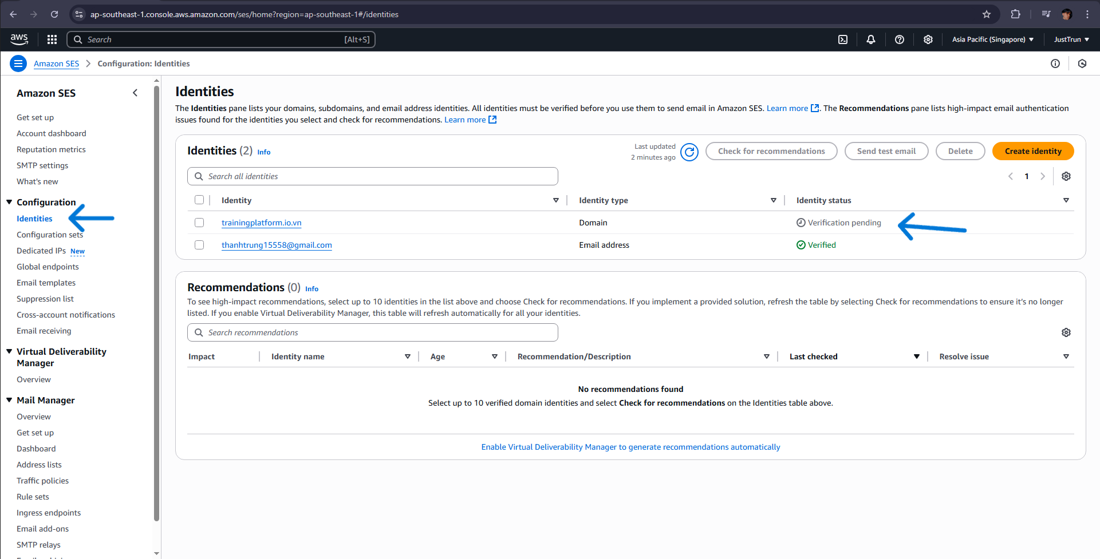Open Reputation metrics in sidebar
The width and height of the screenshot is (1100, 559).
click(51, 149)
